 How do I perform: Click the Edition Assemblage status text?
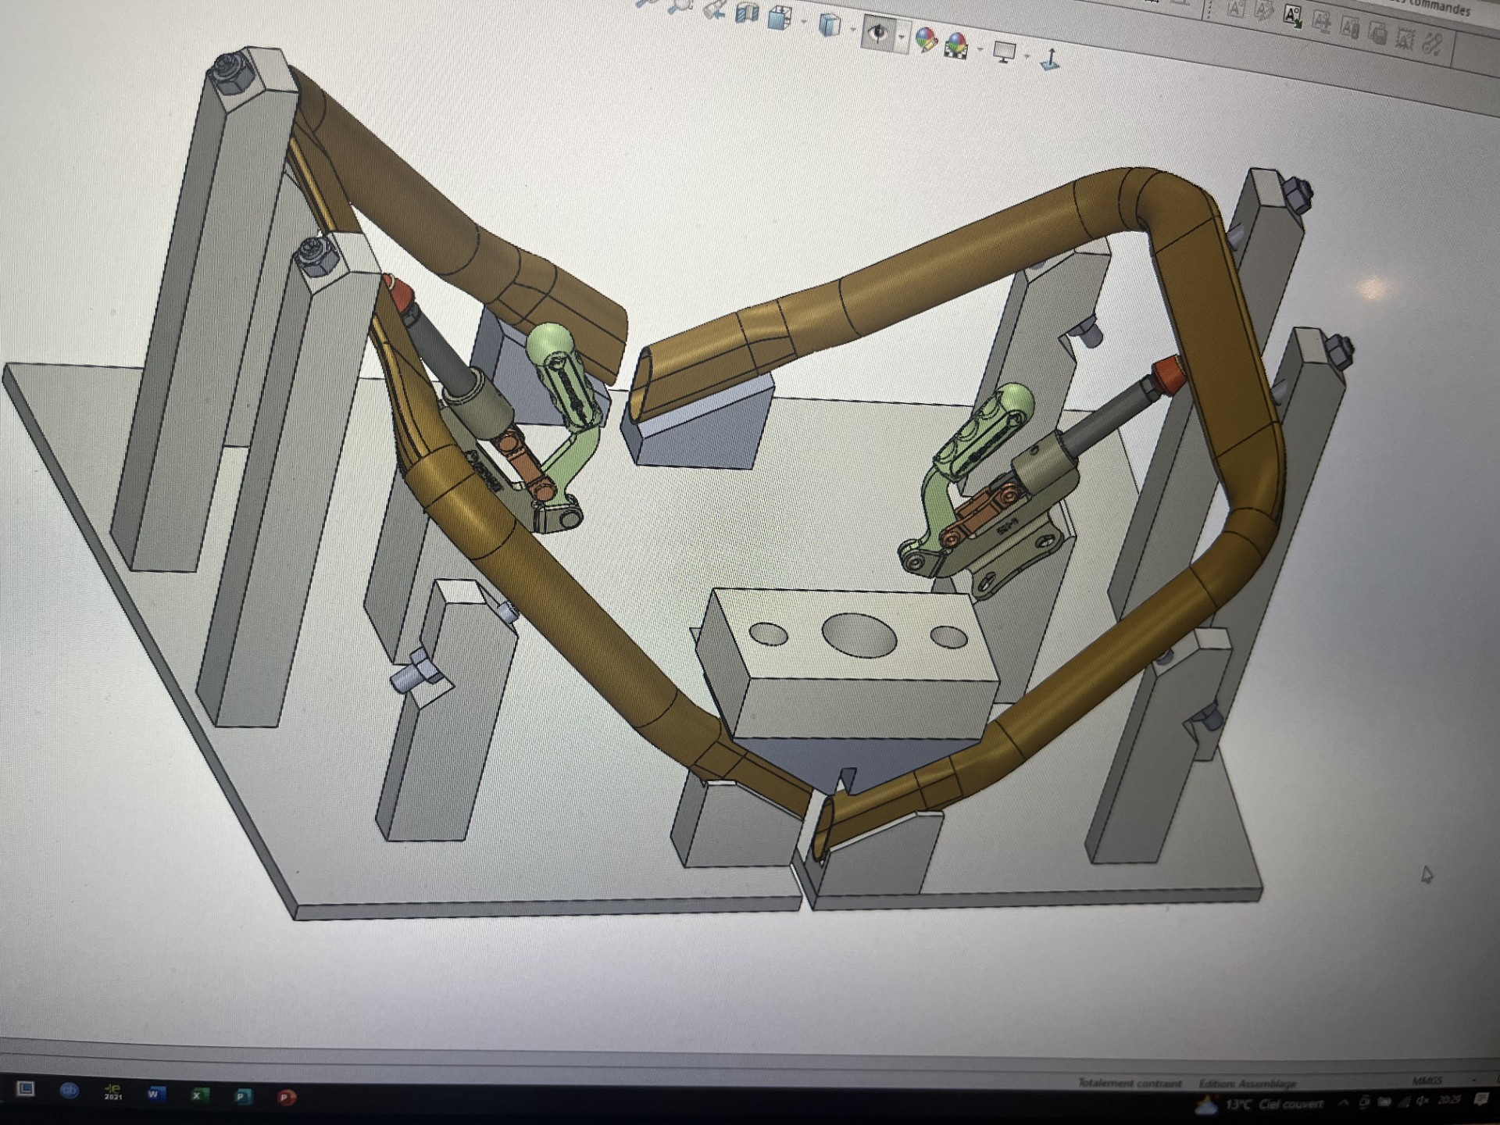tap(1247, 1084)
